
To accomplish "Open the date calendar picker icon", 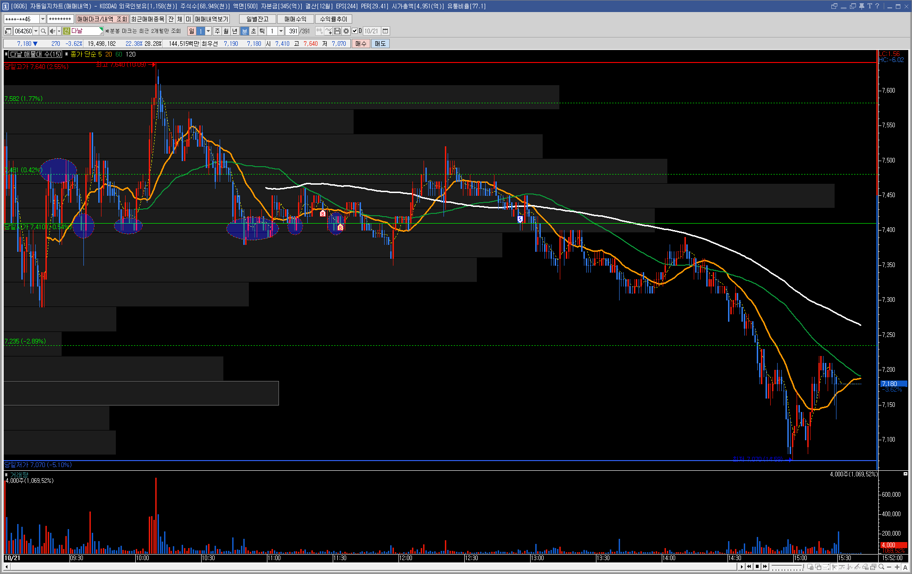I will point(385,31).
